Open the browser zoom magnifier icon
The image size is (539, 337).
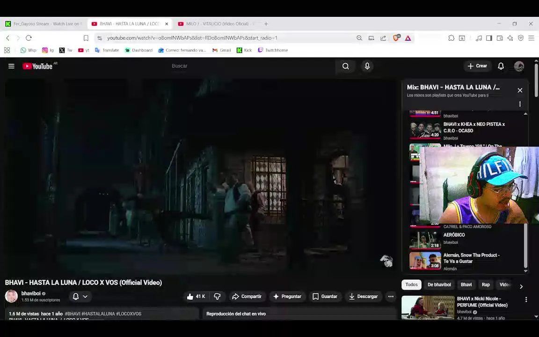(359, 38)
